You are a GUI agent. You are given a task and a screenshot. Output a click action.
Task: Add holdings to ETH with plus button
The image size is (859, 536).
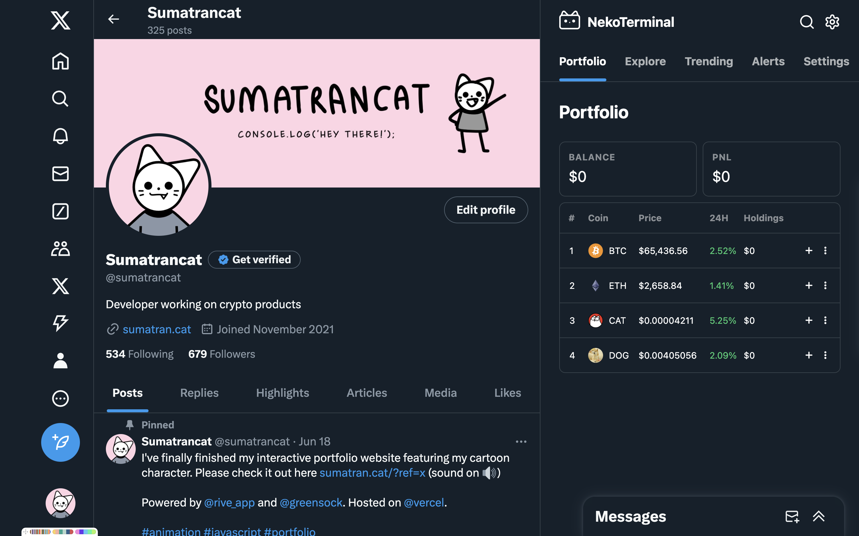809,285
